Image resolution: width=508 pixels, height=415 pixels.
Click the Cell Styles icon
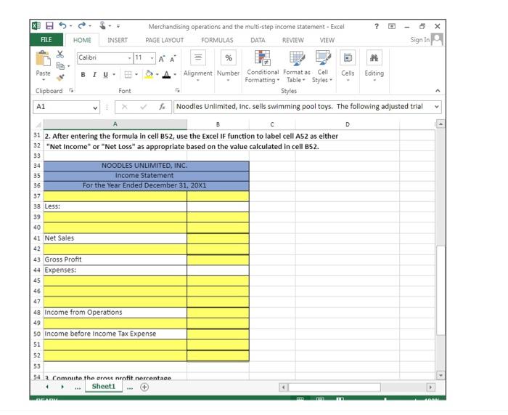(323, 57)
